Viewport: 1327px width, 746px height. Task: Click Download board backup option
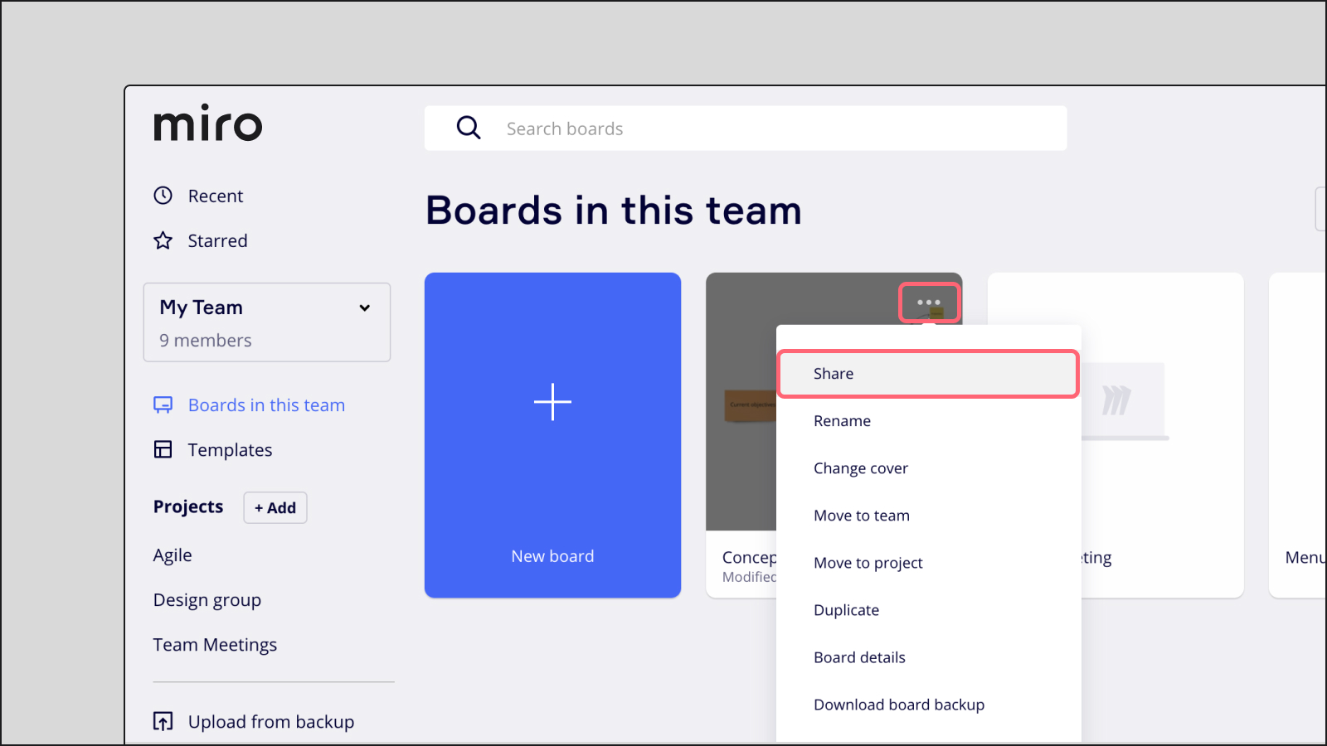click(x=899, y=705)
